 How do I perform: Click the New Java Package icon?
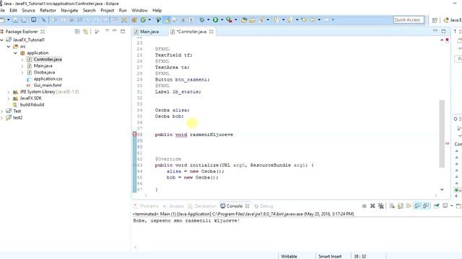click(x=134, y=20)
